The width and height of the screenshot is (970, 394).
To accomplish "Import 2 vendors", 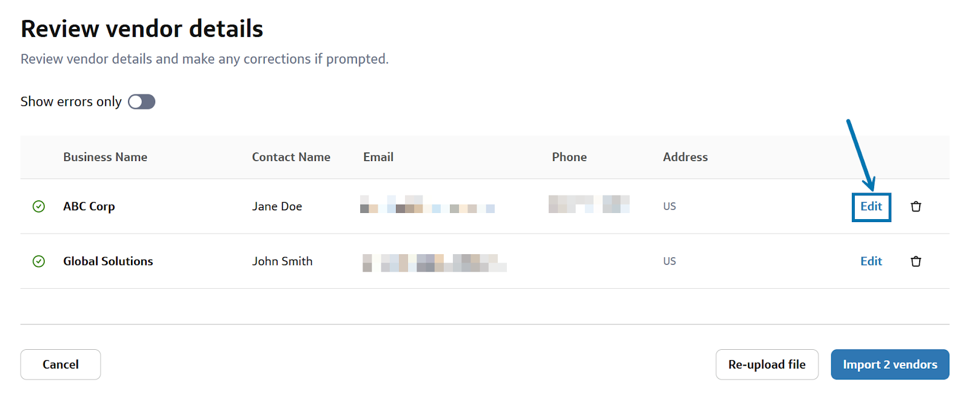I will 889,364.
